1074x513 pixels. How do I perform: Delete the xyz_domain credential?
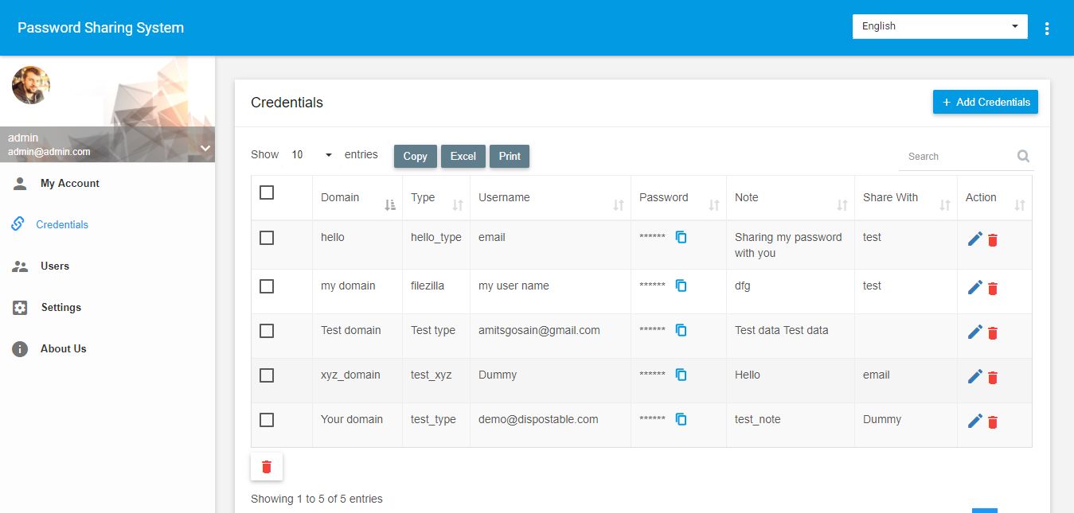992,378
